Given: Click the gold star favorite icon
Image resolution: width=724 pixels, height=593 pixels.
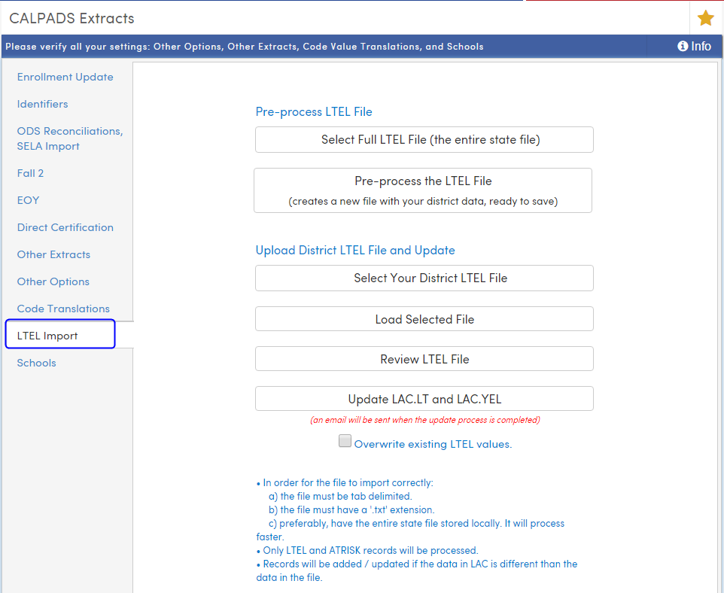Looking at the screenshot, I should [x=704, y=17].
